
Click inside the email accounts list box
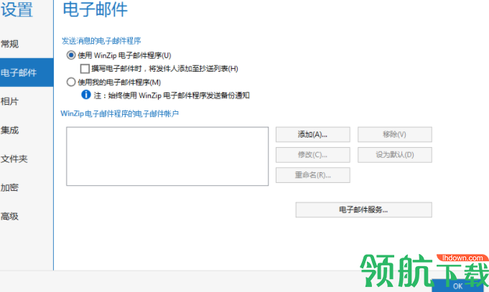[x=167, y=156]
